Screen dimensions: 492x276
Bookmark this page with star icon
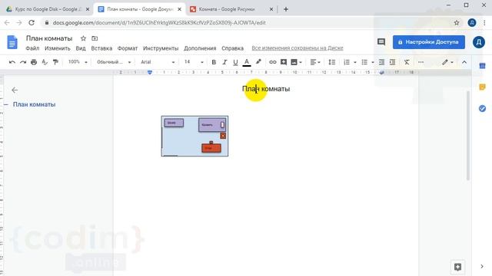click(x=457, y=22)
